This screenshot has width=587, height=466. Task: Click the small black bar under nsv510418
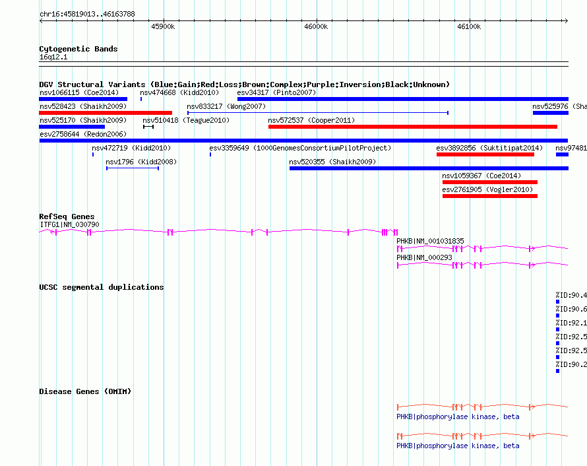[148, 127]
